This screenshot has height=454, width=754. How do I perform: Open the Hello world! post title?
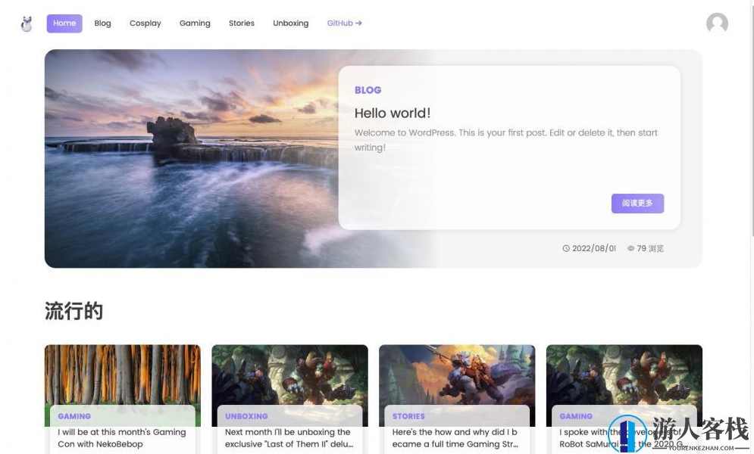pyautogui.click(x=393, y=113)
